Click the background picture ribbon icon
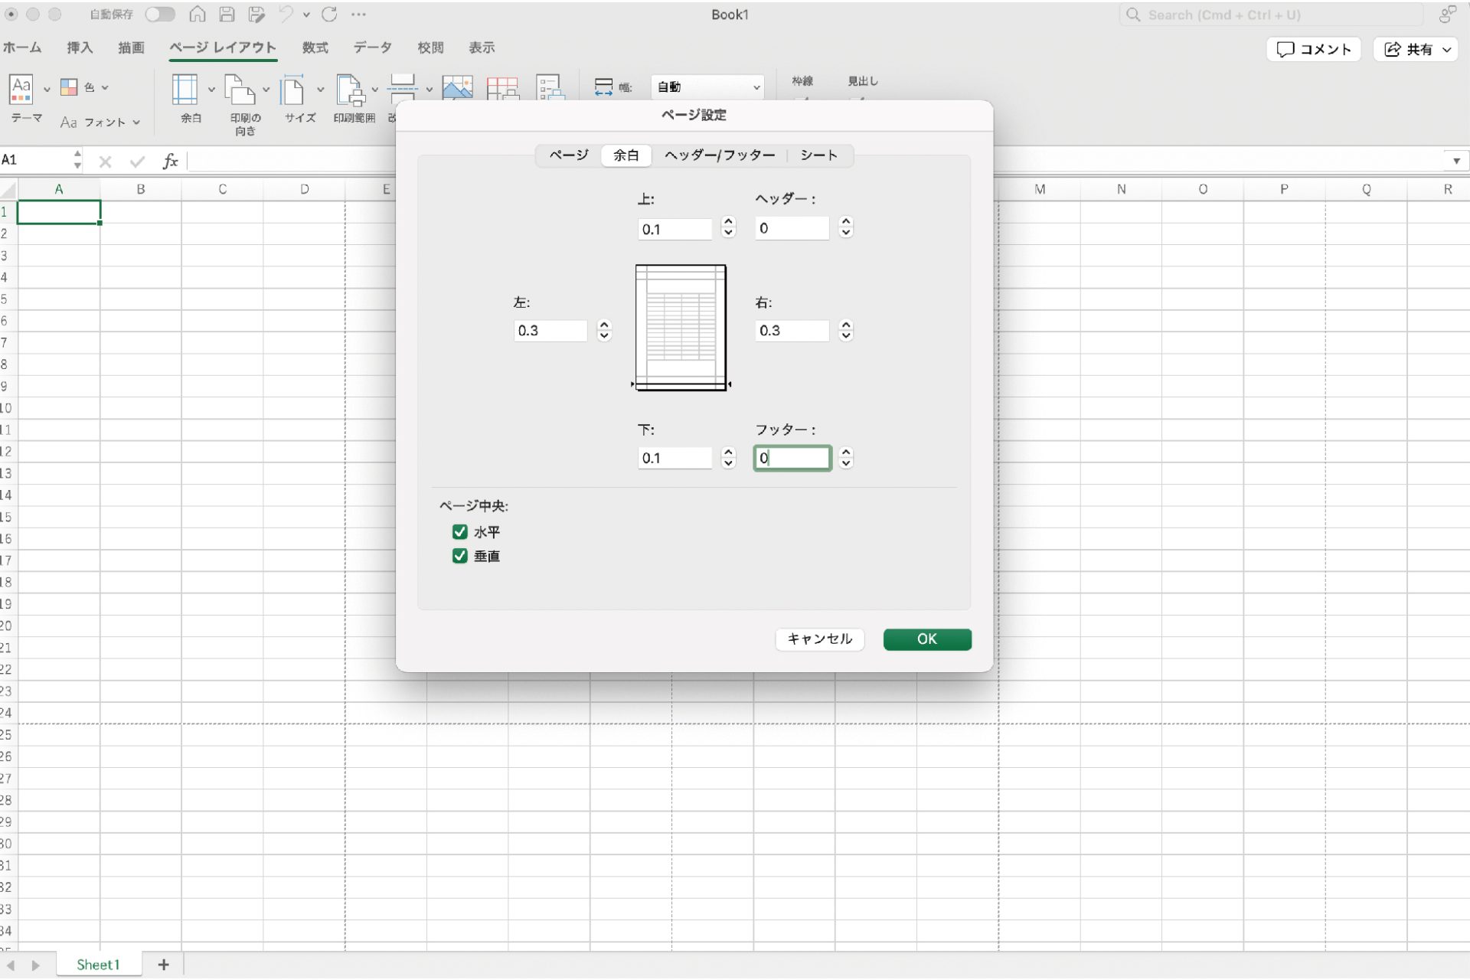The height and width of the screenshot is (980, 1470). (457, 88)
